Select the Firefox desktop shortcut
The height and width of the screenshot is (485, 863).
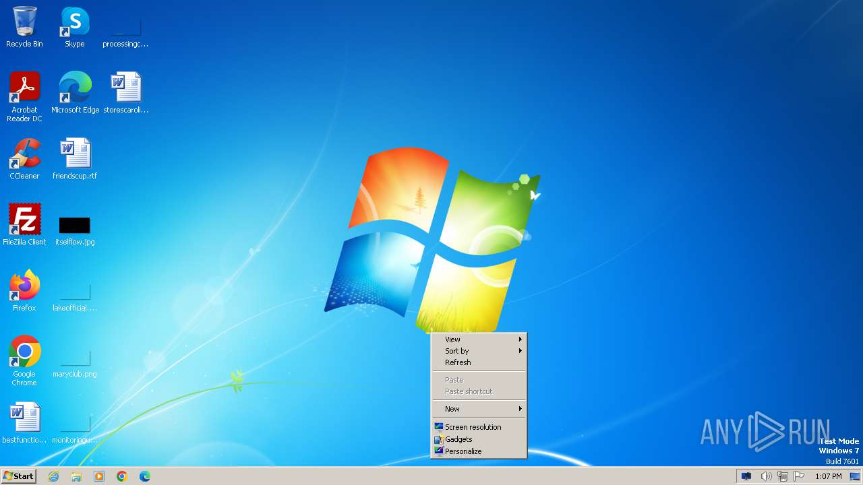click(x=24, y=291)
